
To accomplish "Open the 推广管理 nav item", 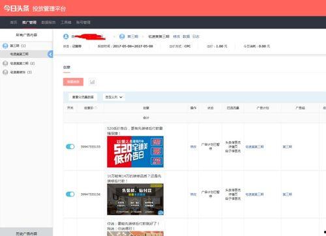I will [29, 22].
